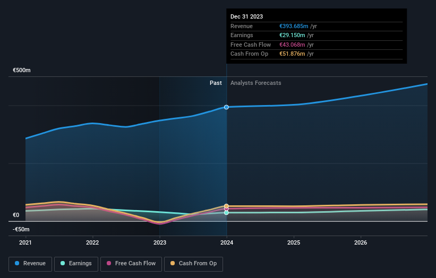
Task: Click the Analysts Forecasts label
Action: 256,83
